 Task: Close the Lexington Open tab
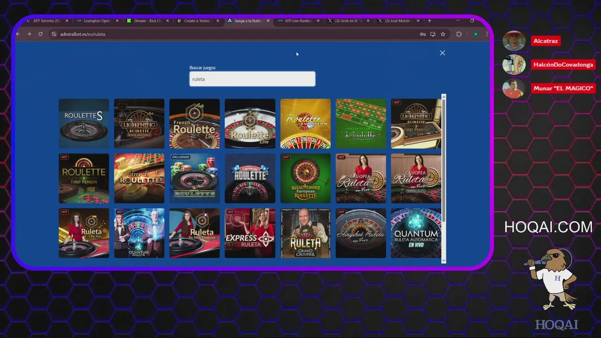click(x=117, y=21)
